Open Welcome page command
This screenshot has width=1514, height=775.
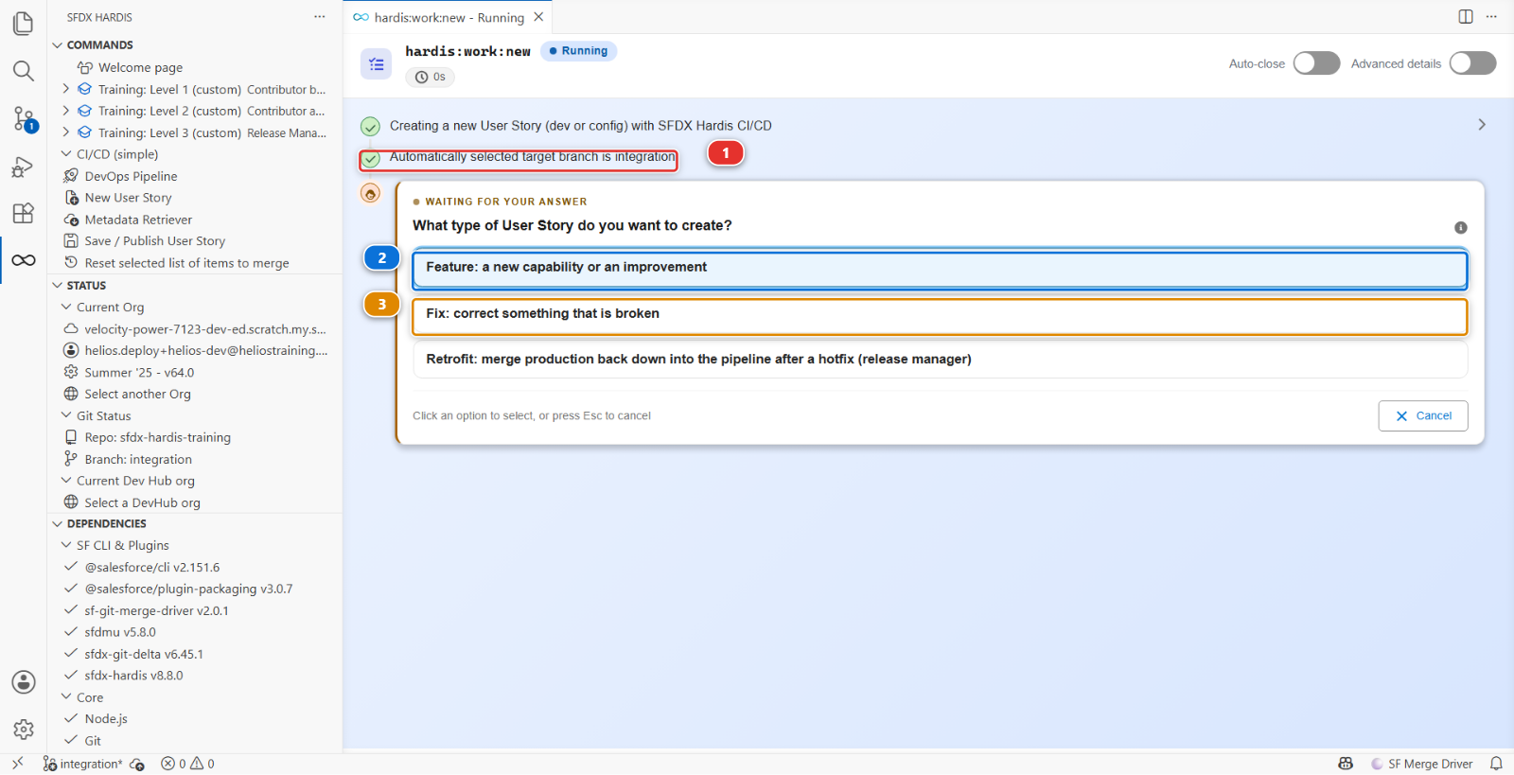pyautogui.click(x=140, y=67)
